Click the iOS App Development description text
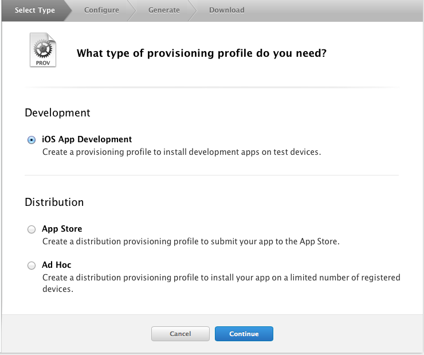This screenshot has height=355, width=424. (182, 152)
